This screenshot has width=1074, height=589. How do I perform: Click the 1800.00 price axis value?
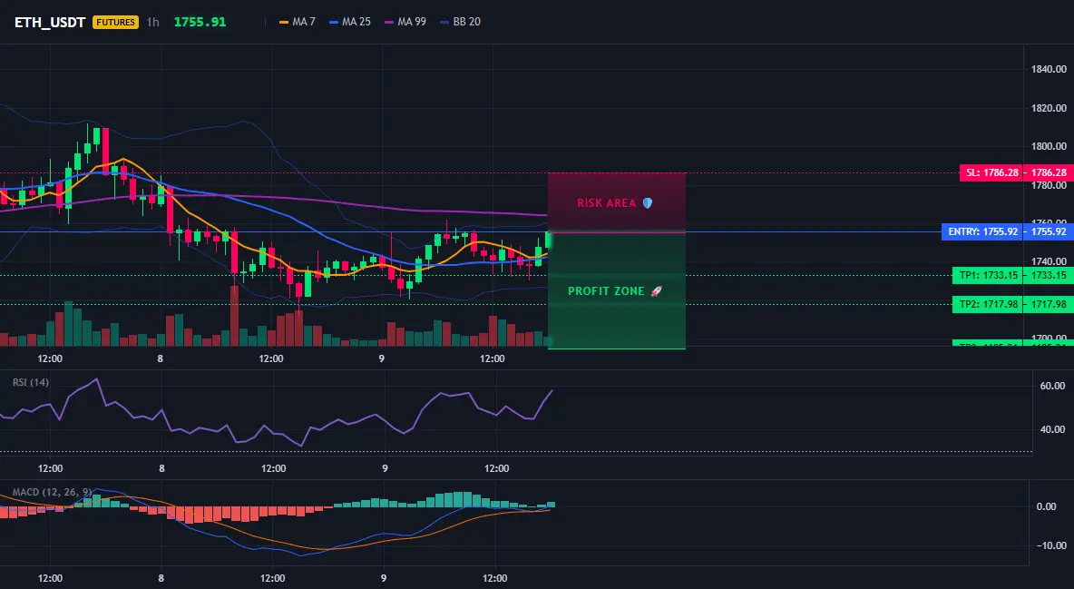(1049, 146)
